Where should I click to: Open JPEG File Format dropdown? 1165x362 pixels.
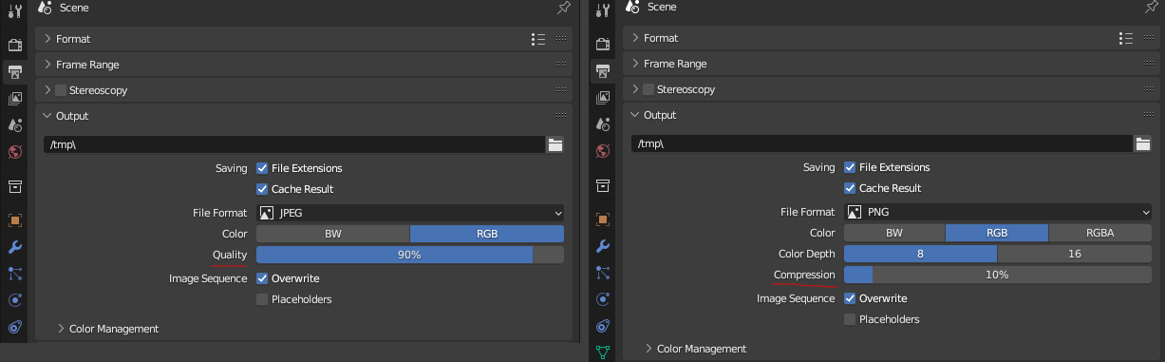(410, 213)
